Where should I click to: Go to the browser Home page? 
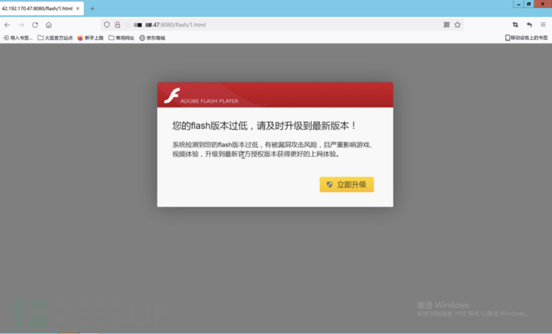point(49,25)
